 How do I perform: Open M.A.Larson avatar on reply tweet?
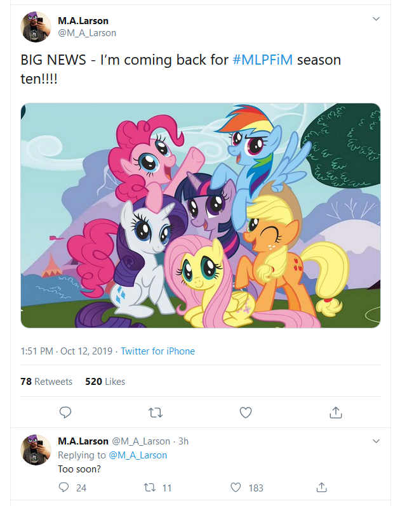click(x=36, y=450)
